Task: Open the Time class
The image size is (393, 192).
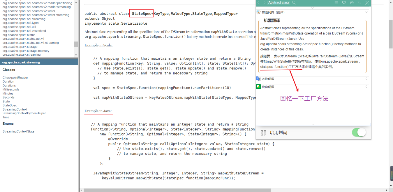Action: (6, 117)
